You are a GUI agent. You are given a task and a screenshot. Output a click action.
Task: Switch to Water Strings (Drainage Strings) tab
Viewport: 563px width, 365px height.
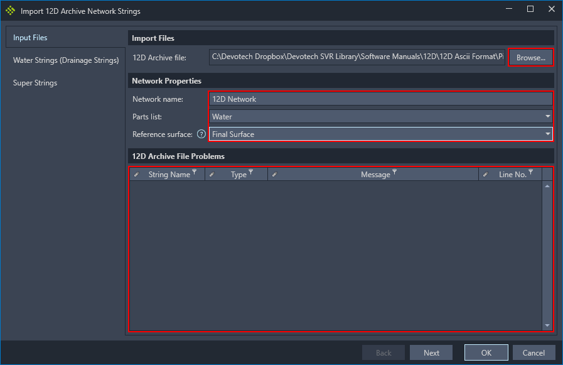click(66, 60)
